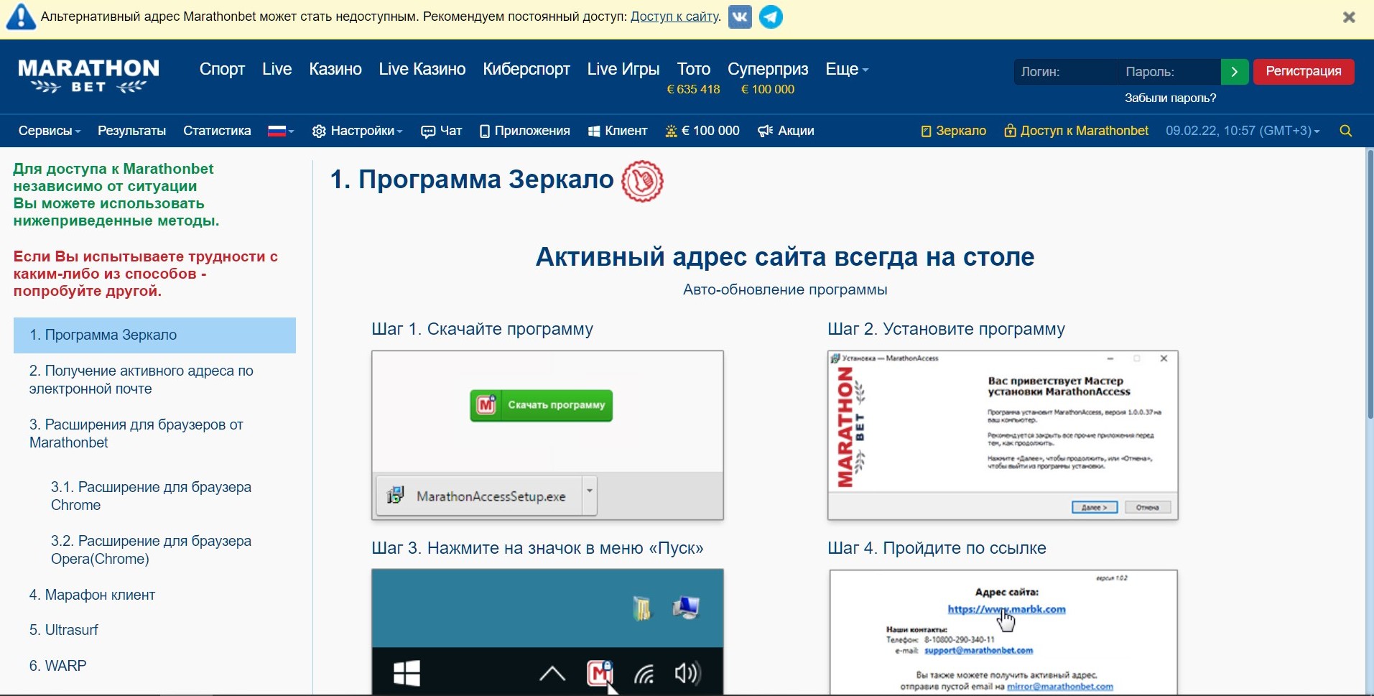Open the Чат item
This screenshot has width=1374, height=696.
click(x=441, y=131)
